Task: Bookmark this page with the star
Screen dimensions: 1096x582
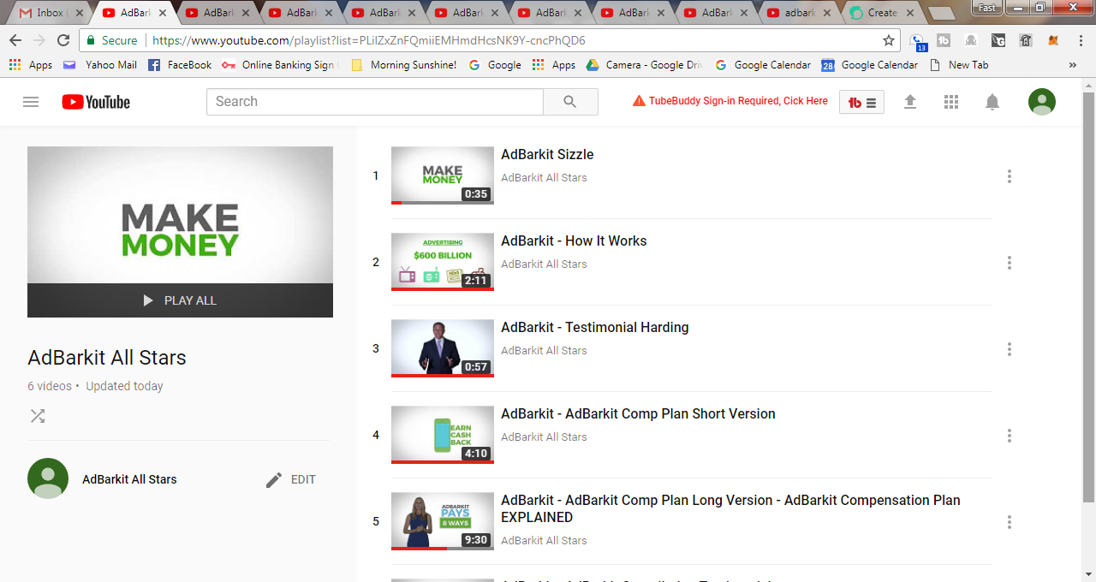Action: click(889, 40)
